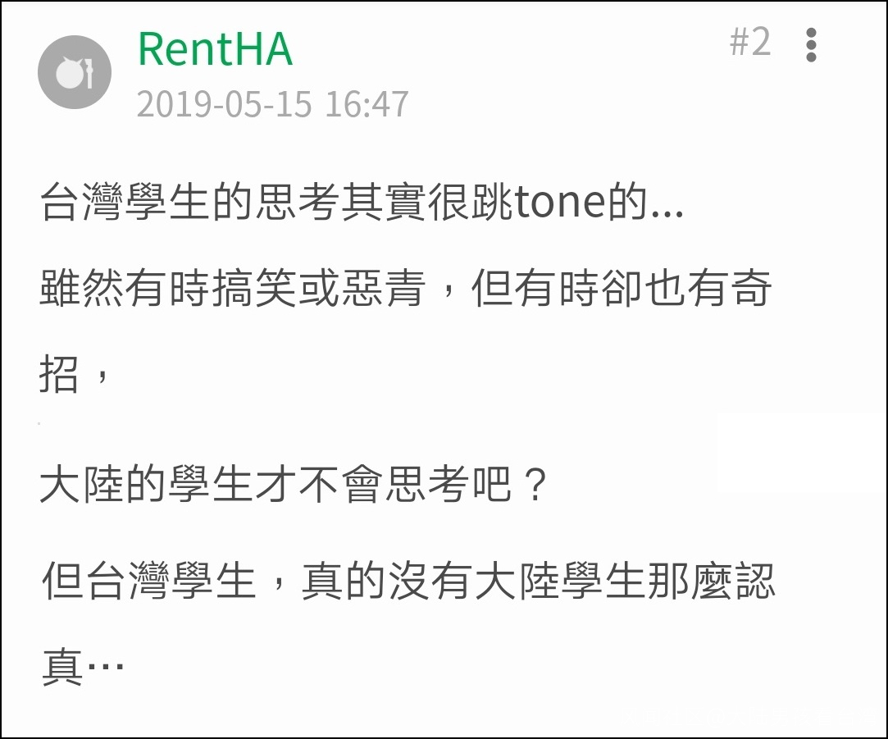888x739 pixels.
Task: Click the word "搞笑" in the second line
Action: click(253, 290)
